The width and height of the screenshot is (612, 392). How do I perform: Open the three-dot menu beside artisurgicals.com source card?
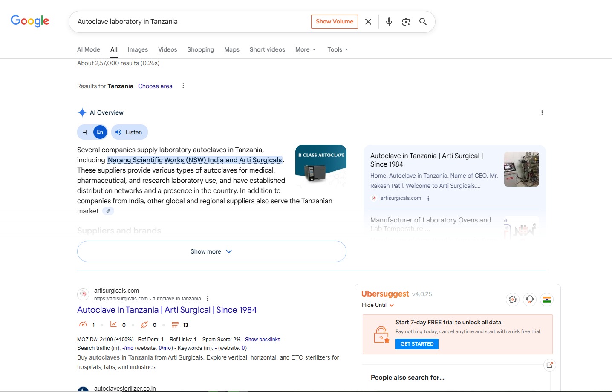[x=428, y=198]
